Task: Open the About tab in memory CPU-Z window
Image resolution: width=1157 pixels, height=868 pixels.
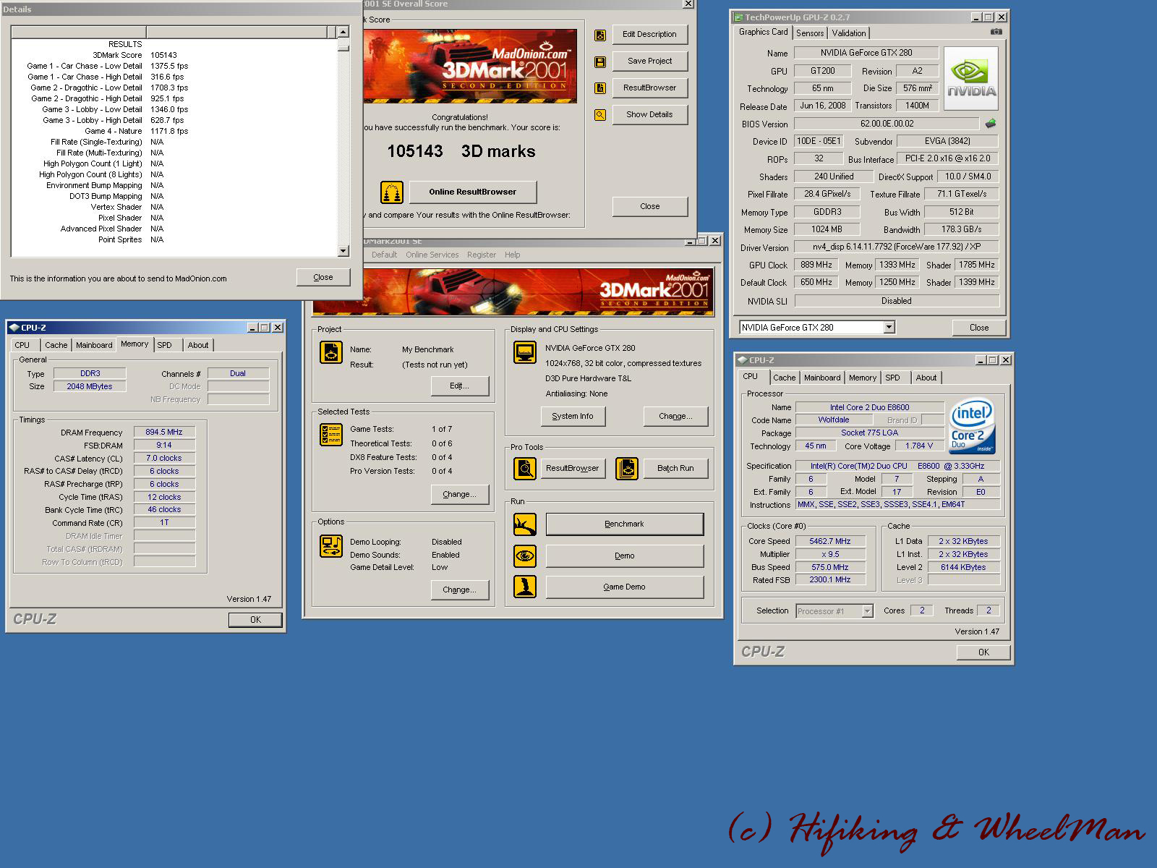Action: click(198, 345)
